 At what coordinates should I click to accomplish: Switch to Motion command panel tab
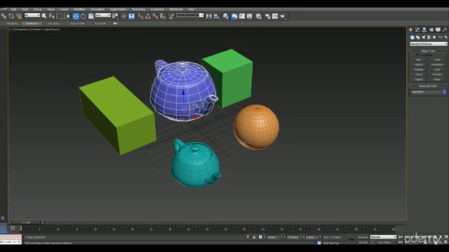point(431,29)
